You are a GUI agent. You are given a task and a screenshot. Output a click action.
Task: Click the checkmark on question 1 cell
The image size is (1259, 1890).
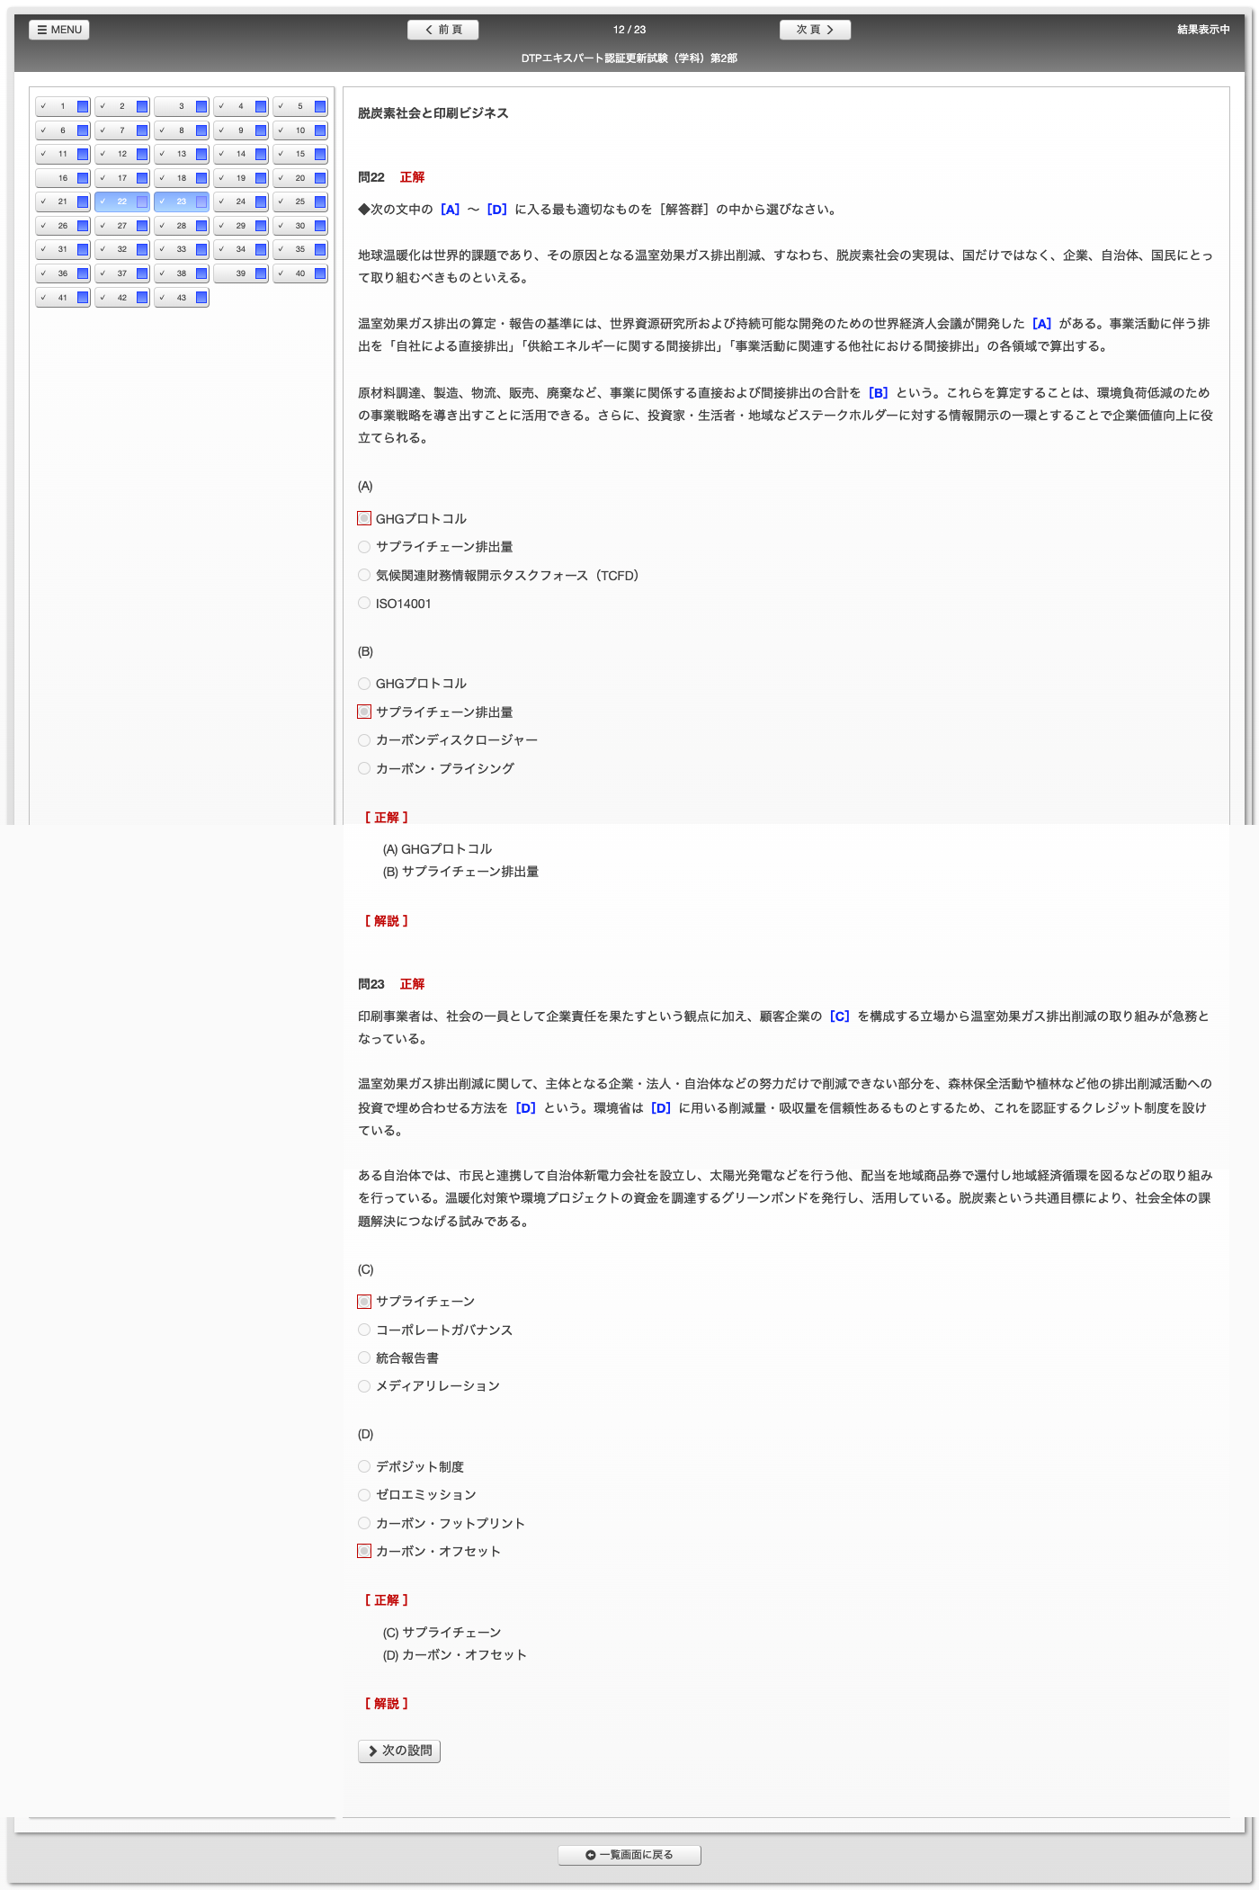point(43,106)
